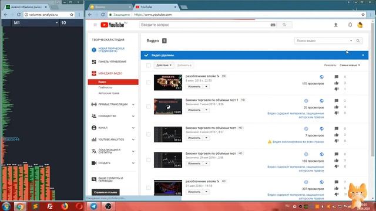
Task: Open the video search filter arrow
Action: click(x=351, y=41)
